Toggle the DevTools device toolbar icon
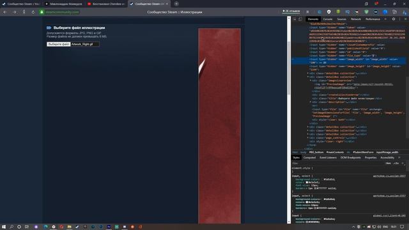The height and width of the screenshot is (230, 409). [300, 19]
